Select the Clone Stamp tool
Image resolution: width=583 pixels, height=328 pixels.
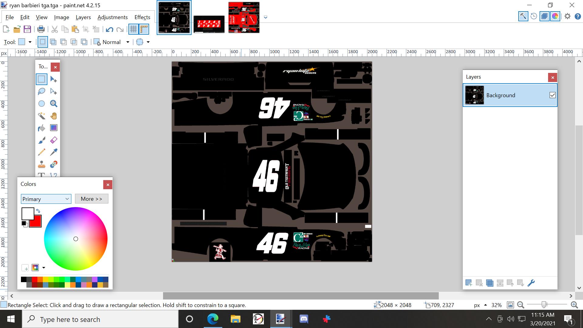[x=42, y=164]
